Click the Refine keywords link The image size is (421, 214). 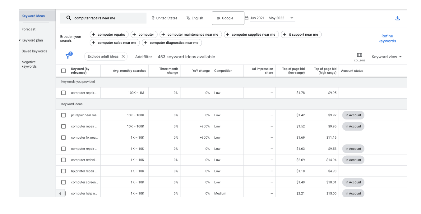(387, 38)
